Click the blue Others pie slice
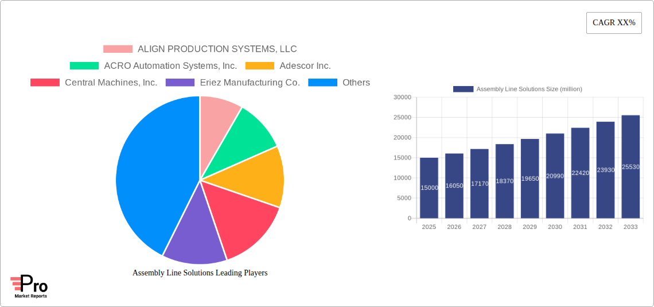The height and width of the screenshot is (307, 654). pos(149,172)
